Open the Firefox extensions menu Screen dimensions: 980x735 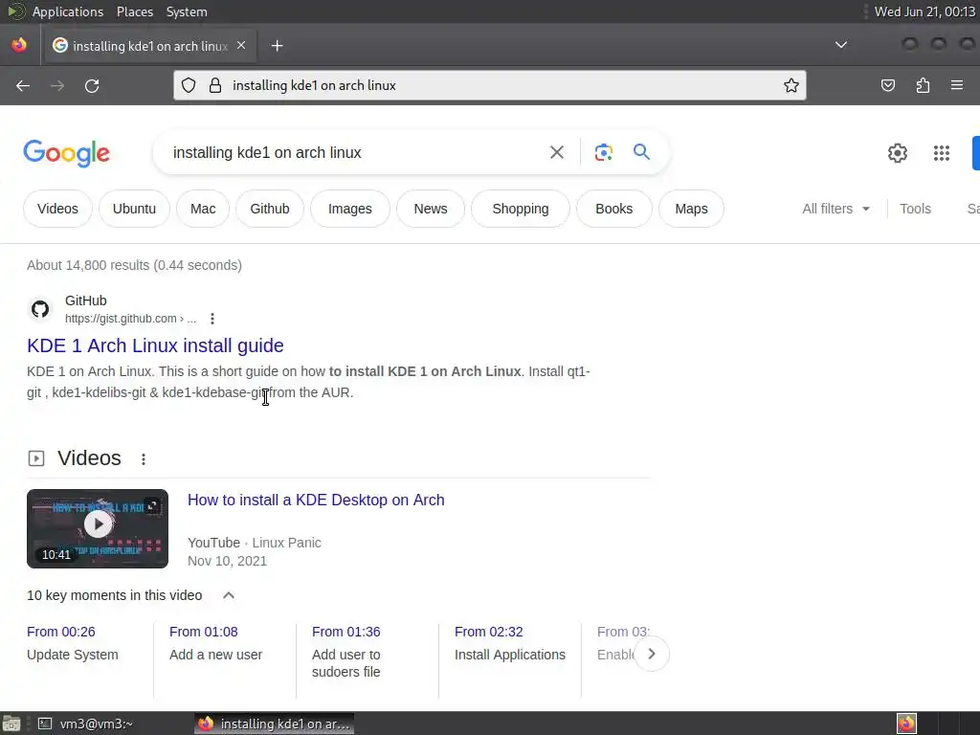point(923,85)
